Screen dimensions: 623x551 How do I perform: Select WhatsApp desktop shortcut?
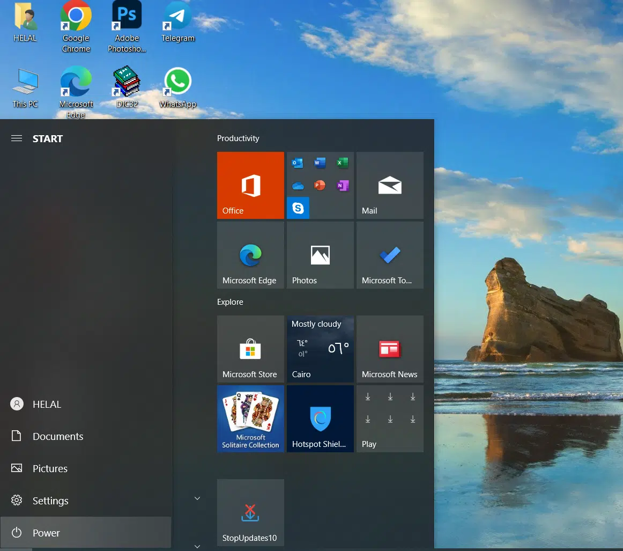click(177, 88)
